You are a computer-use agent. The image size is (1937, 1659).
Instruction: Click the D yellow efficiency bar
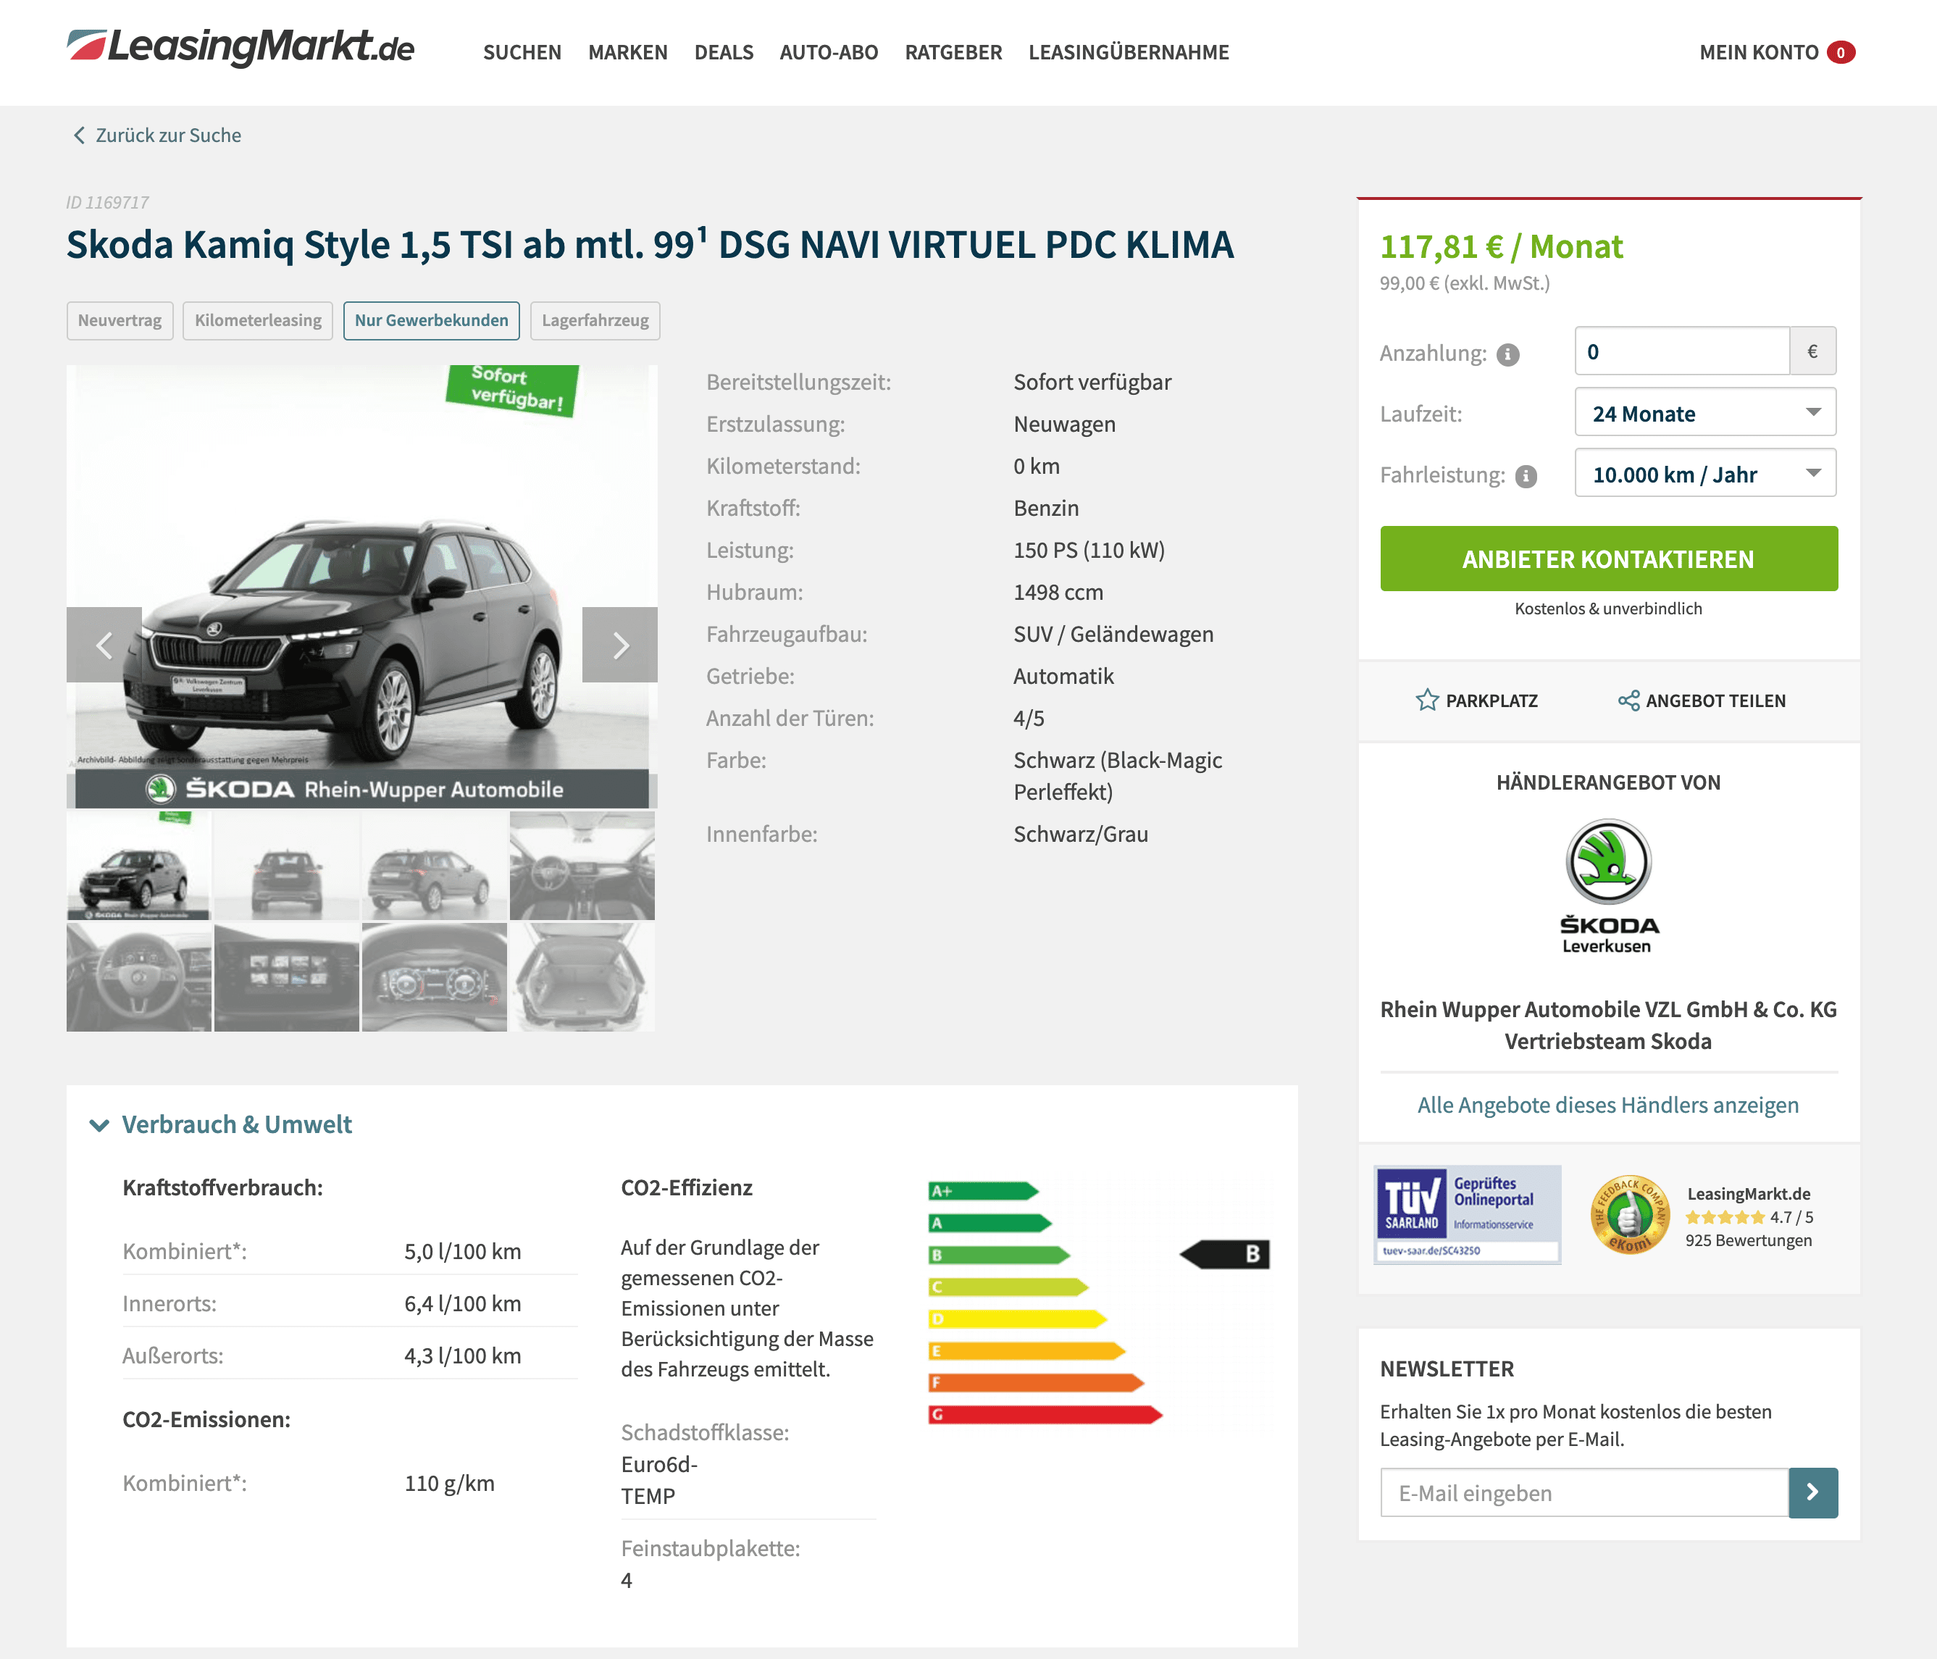pos(1017,1319)
